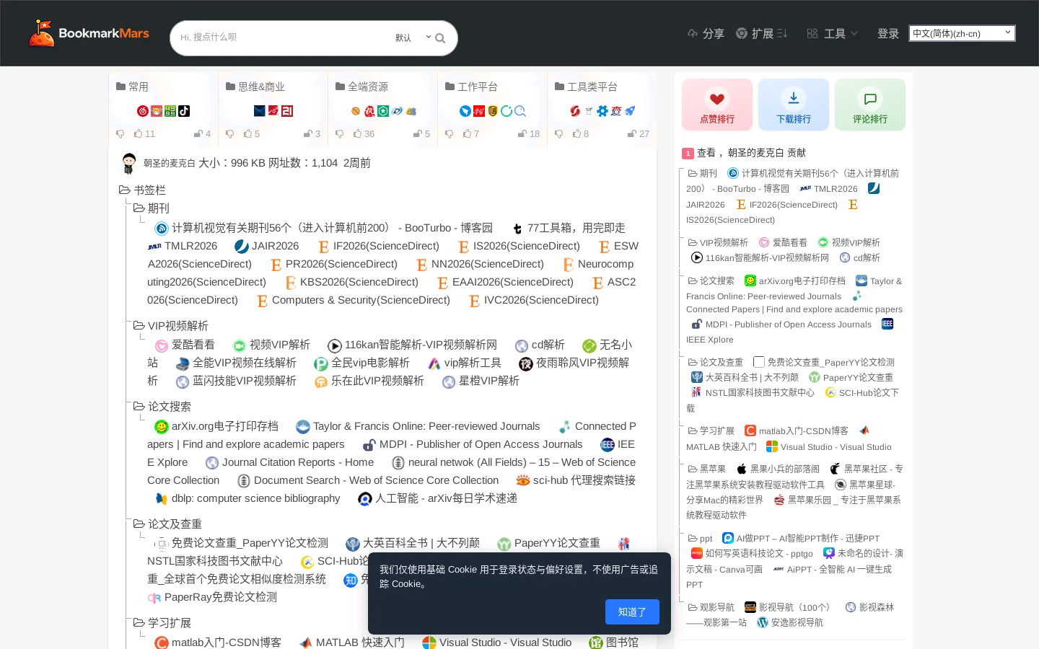The height and width of the screenshot is (649, 1039).
Task: Click the 116kan play-button favicon in main list
Action: [x=334, y=345]
